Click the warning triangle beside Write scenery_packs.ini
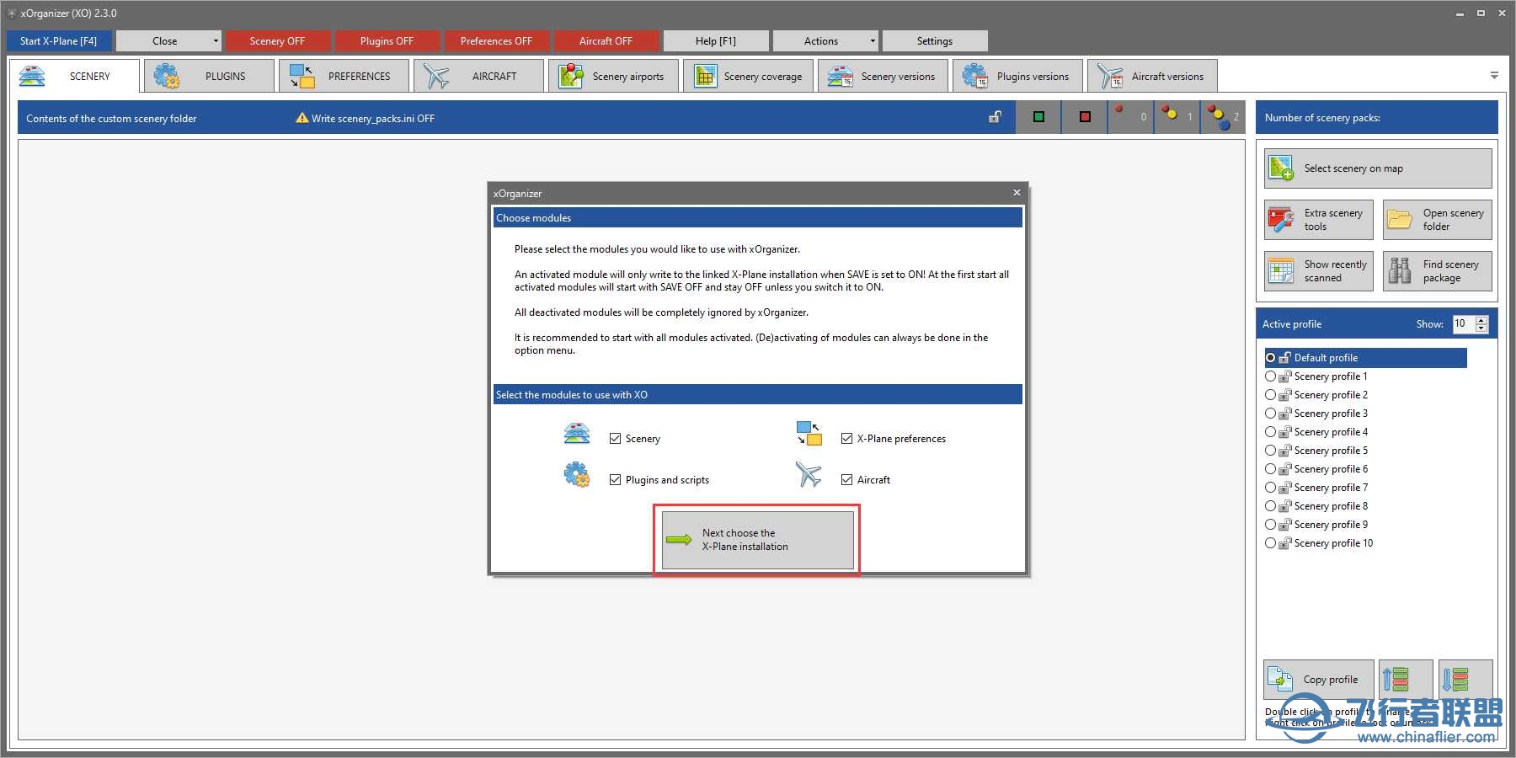The image size is (1516, 758). 302,118
